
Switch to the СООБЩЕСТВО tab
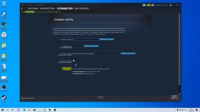pos(65,8)
